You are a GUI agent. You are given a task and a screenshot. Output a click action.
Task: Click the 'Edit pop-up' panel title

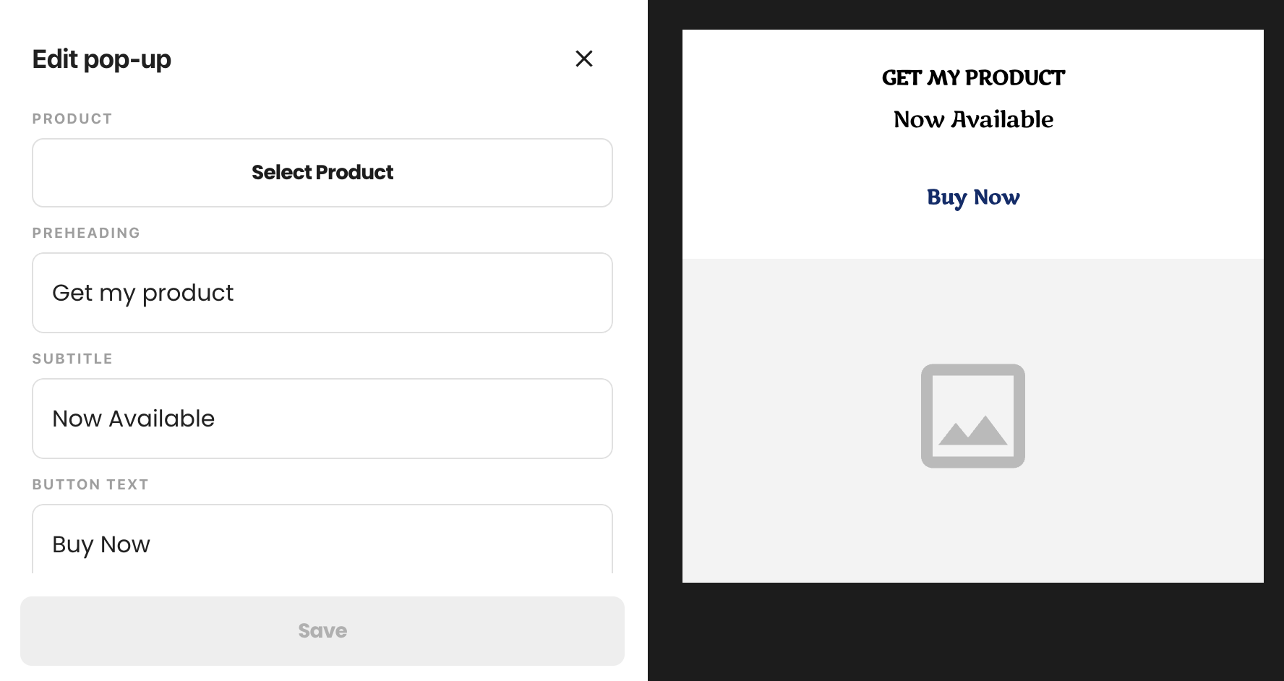(102, 59)
